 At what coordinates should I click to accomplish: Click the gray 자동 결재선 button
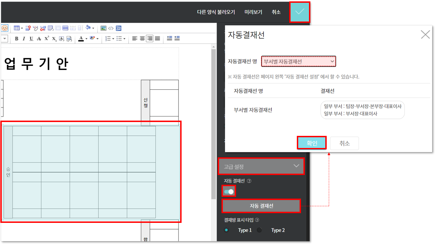[261, 206]
